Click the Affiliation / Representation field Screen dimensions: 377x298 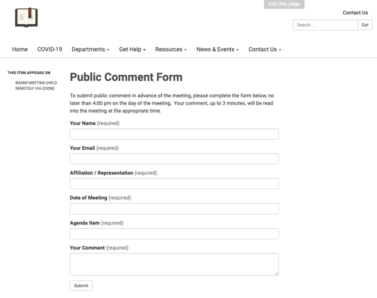pyautogui.click(x=174, y=184)
